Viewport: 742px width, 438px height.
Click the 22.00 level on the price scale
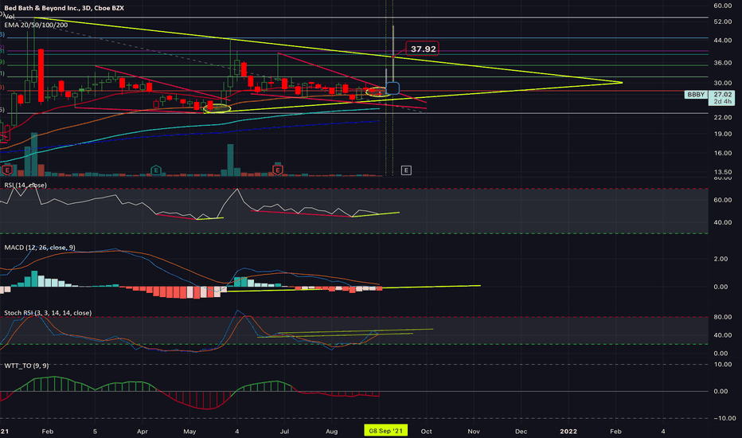click(x=723, y=117)
